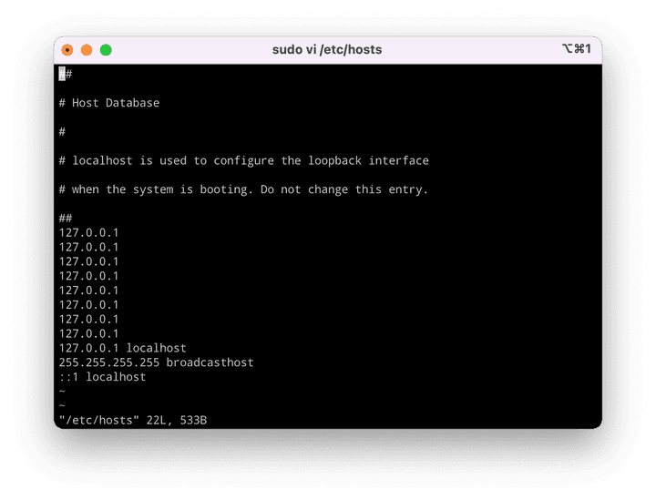Screen dimensions: 656x500
Task: Click the orange minimize window button
Action: pos(87,50)
